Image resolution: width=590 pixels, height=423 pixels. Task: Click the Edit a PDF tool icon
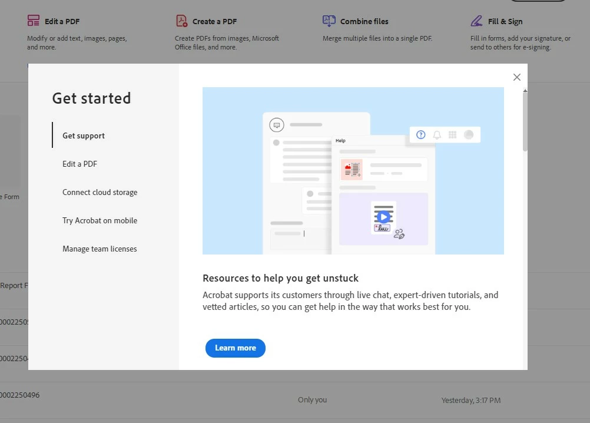tap(33, 20)
